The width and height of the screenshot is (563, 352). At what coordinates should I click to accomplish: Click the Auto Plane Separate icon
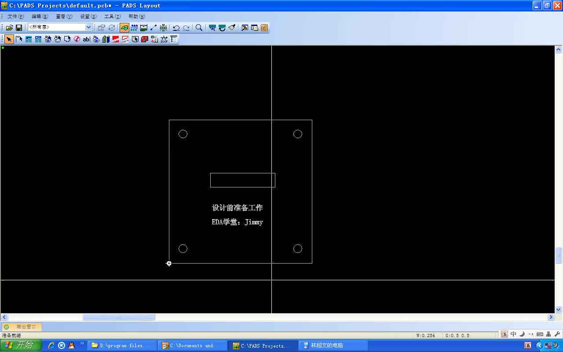[x=135, y=39]
